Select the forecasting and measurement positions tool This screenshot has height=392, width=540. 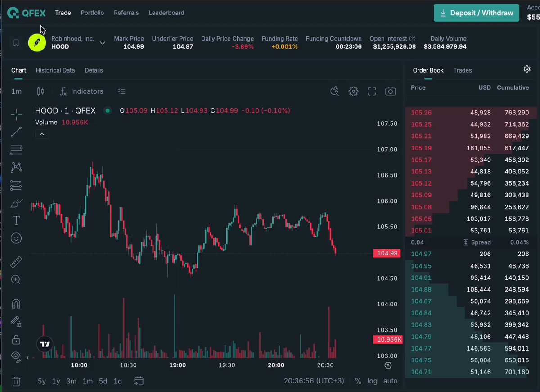pyautogui.click(x=16, y=185)
